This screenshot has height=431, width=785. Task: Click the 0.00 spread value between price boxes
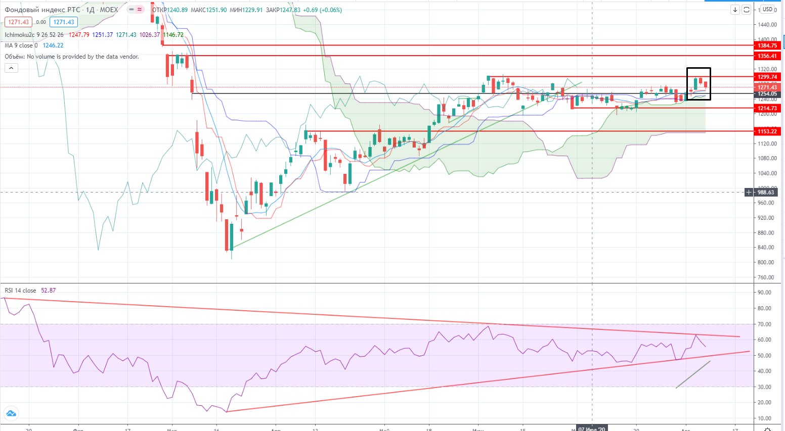pyautogui.click(x=41, y=22)
